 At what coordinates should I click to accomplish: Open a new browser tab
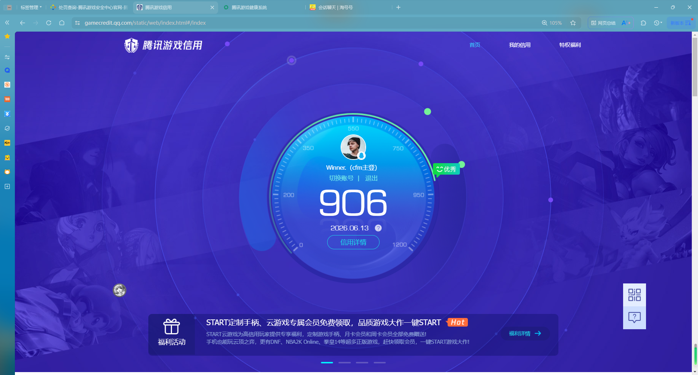point(398,7)
